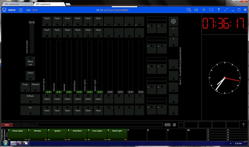Go to next bank with down caret
The height and width of the screenshot is (147, 249).
click(174, 42)
